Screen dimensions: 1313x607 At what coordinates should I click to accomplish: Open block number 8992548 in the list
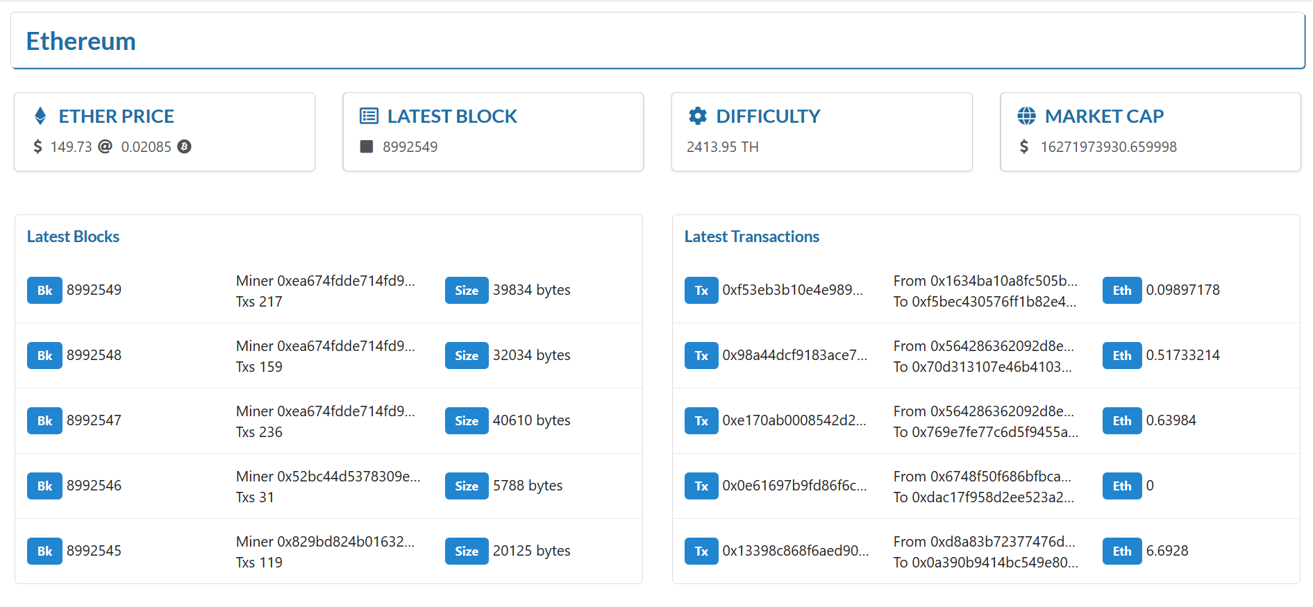point(94,355)
